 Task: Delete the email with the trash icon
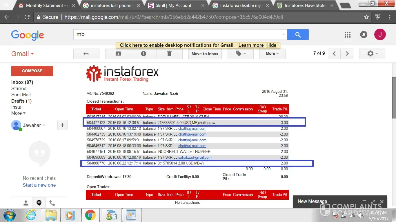tap(169, 54)
